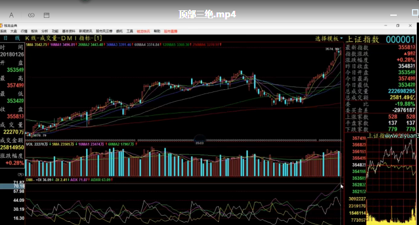Click the stock code 000001
This screenshot has width=419, height=225.
tap(400, 39)
